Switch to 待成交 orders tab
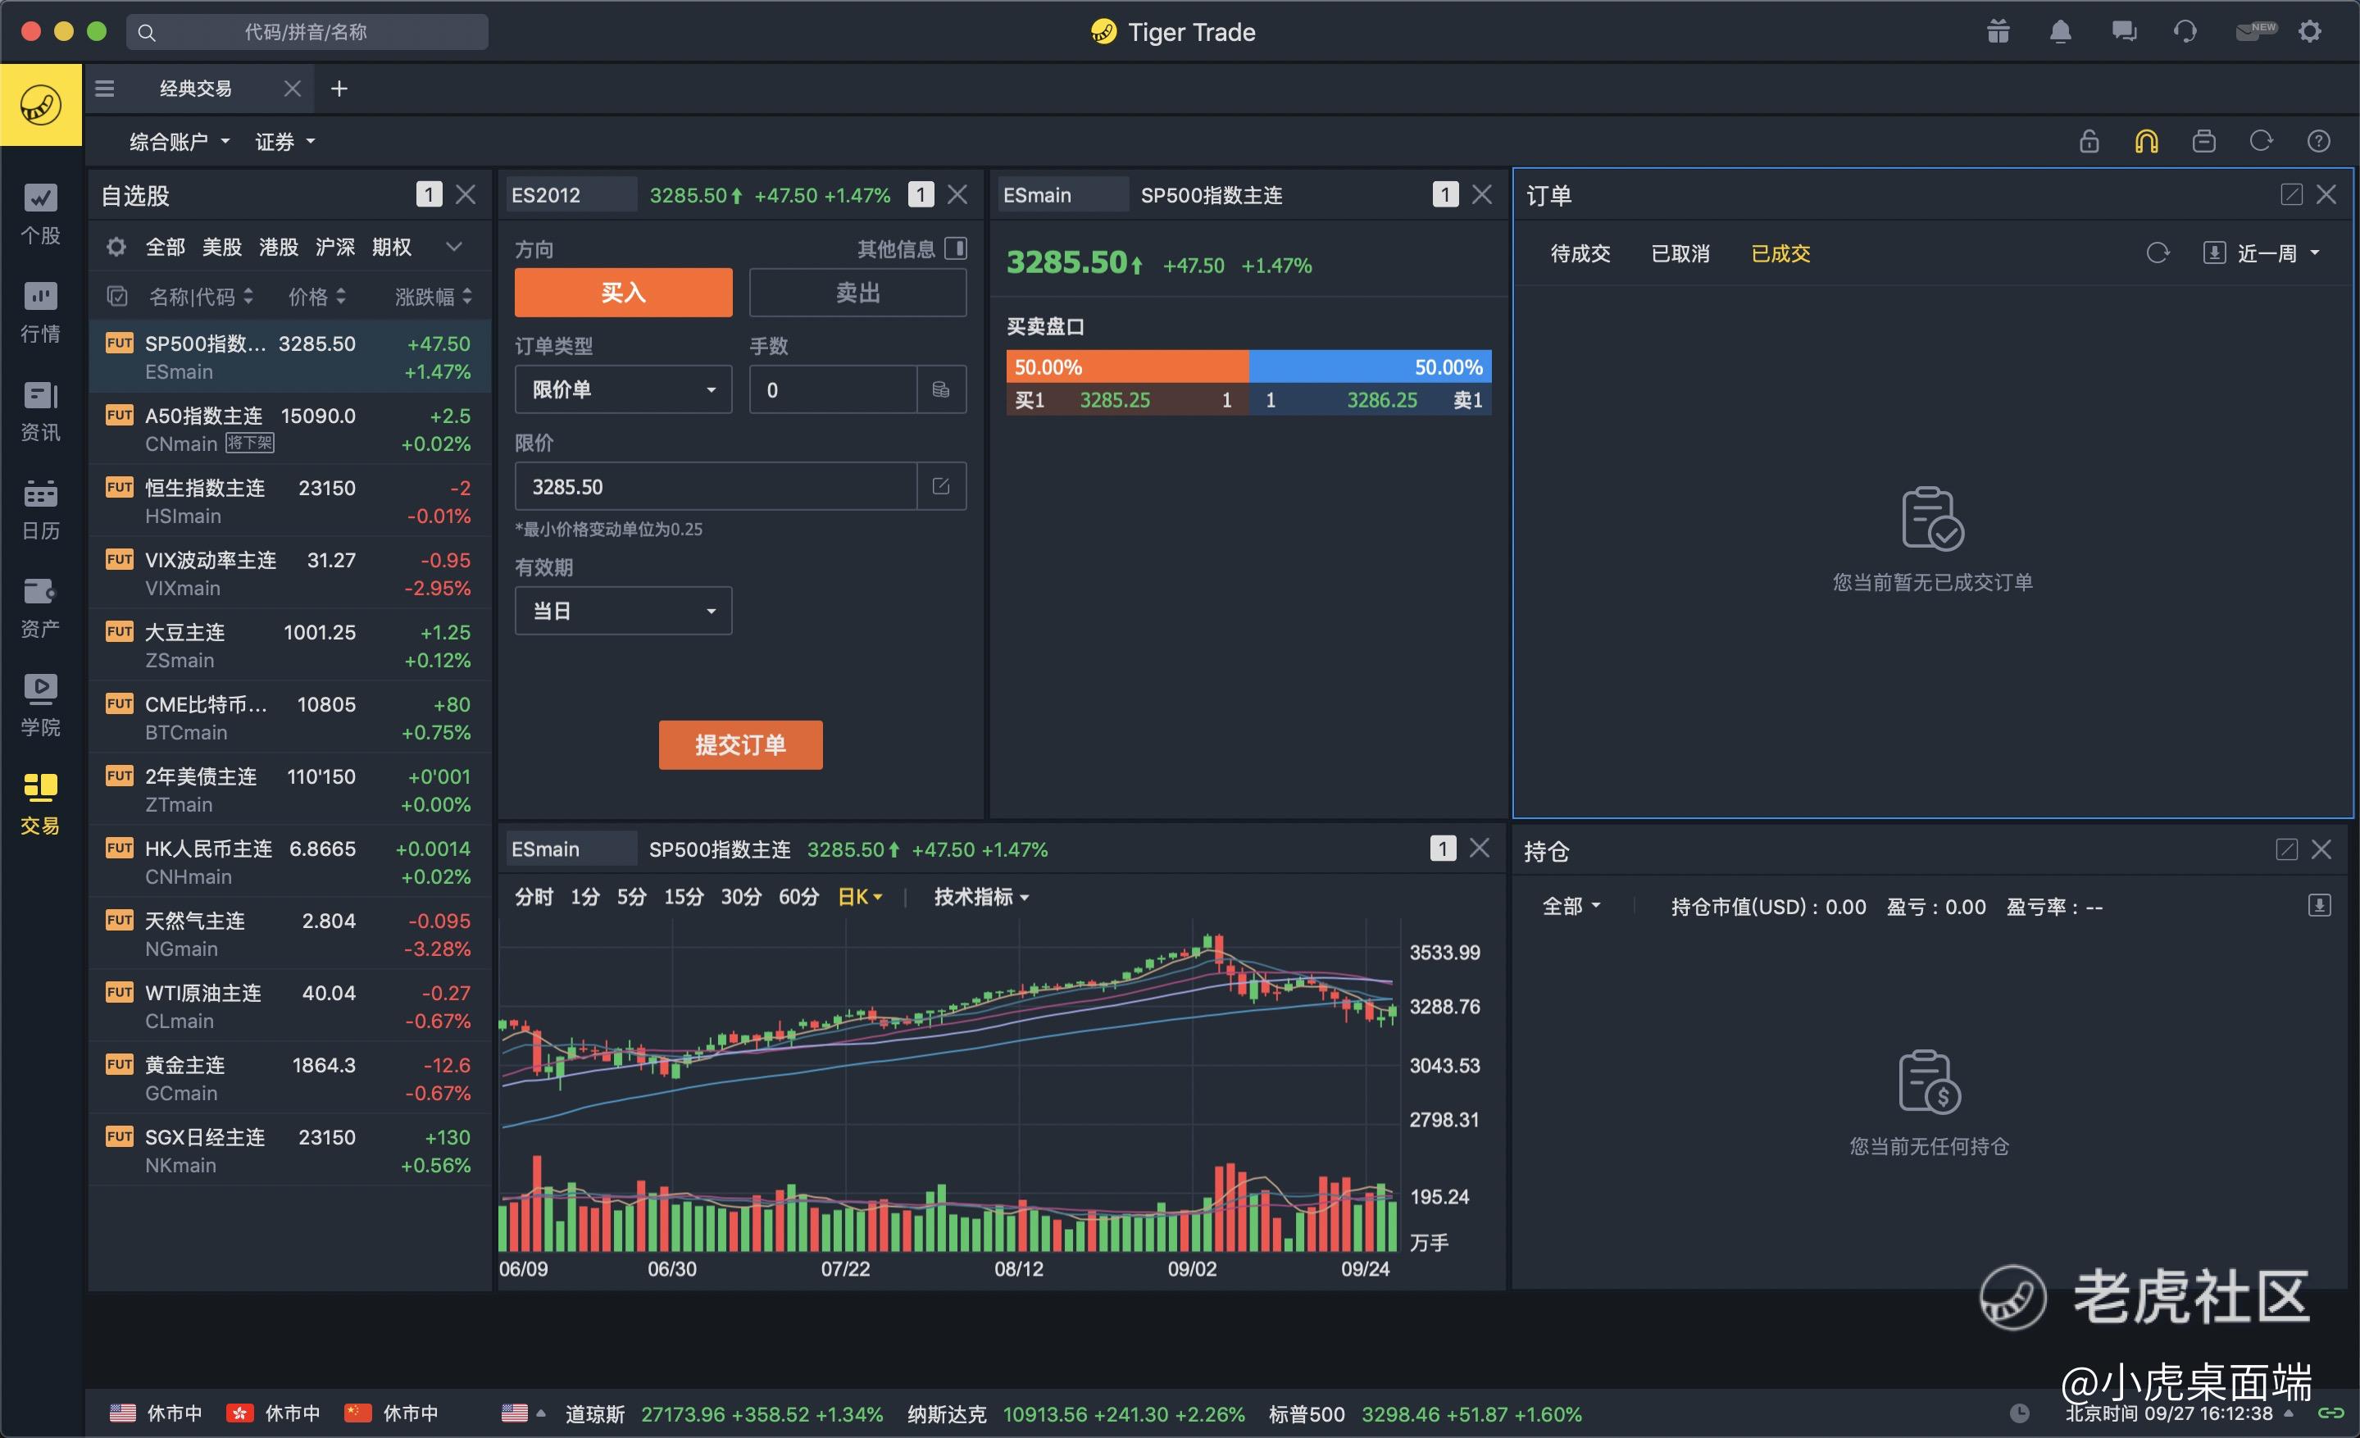This screenshot has width=2360, height=1438. [1580, 254]
